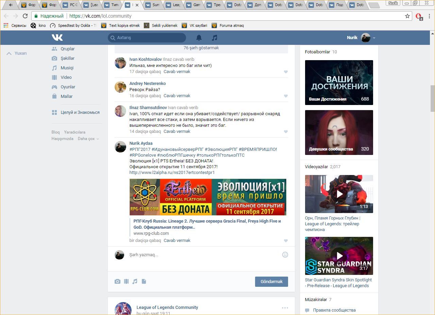Open Text kopiya etmek bookmark

[x=120, y=25]
